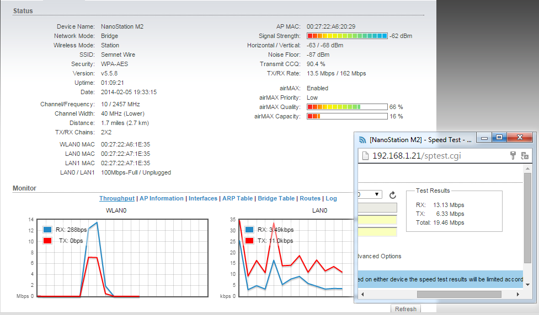Click the Refresh button below the graphs
This screenshot has height=315, width=539.
[405, 309]
